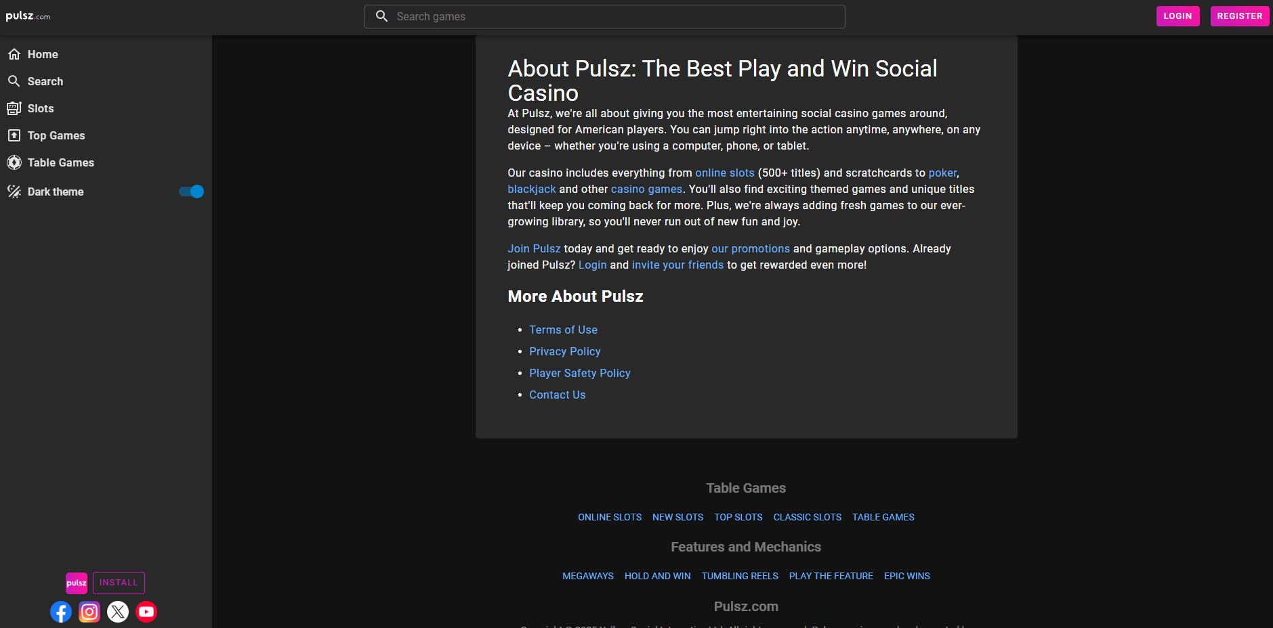This screenshot has height=628, width=1273.
Task: Click the LOGIN button
Action: [x=1177, y=16]
